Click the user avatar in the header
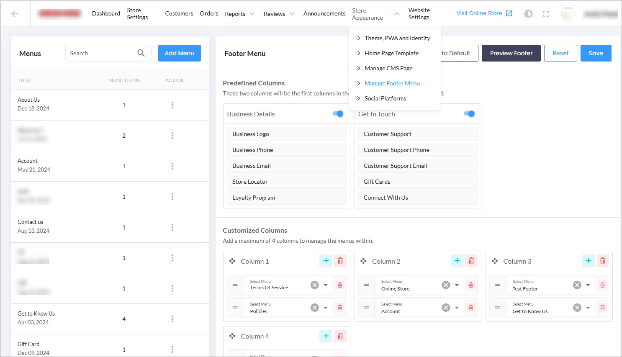Viewport: 622px width, 357px height. [568, 14]
